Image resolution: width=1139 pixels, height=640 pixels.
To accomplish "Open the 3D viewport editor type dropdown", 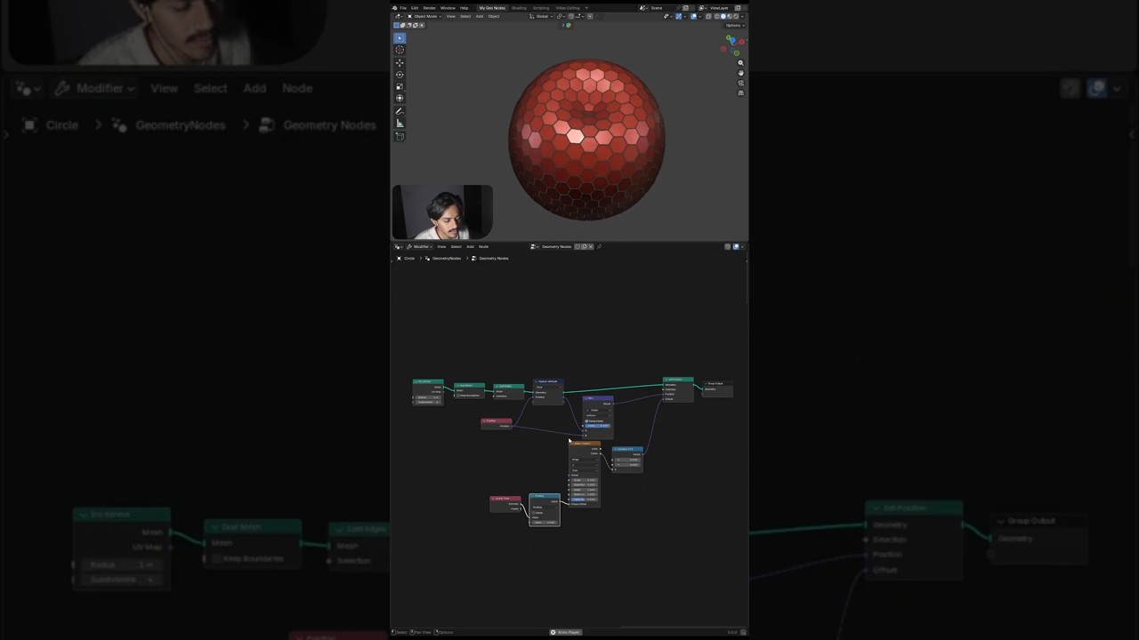I will pos(398,16).
